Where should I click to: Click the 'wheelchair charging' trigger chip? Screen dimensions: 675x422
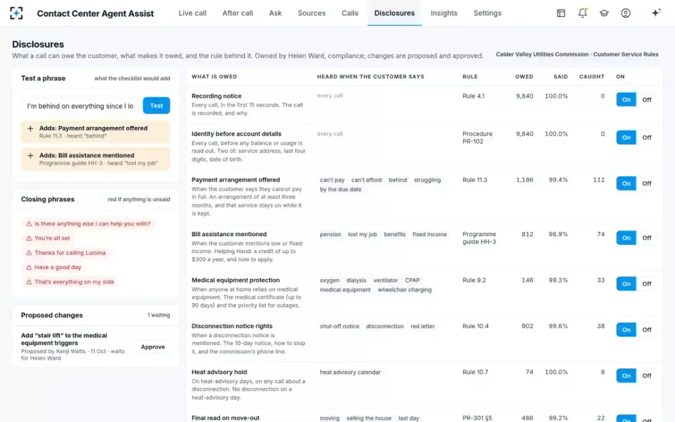(404, 290)
